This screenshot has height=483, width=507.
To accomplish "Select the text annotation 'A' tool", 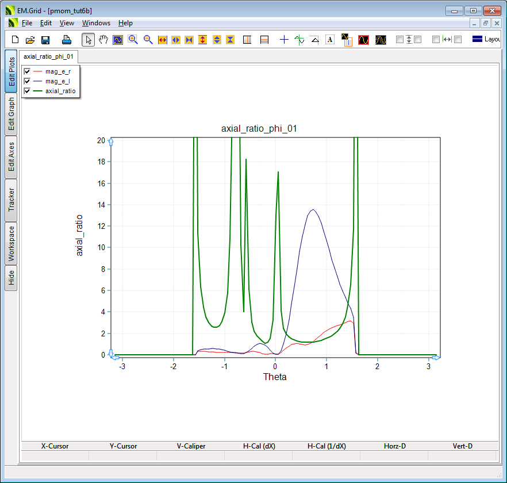I will coord(330,40).
